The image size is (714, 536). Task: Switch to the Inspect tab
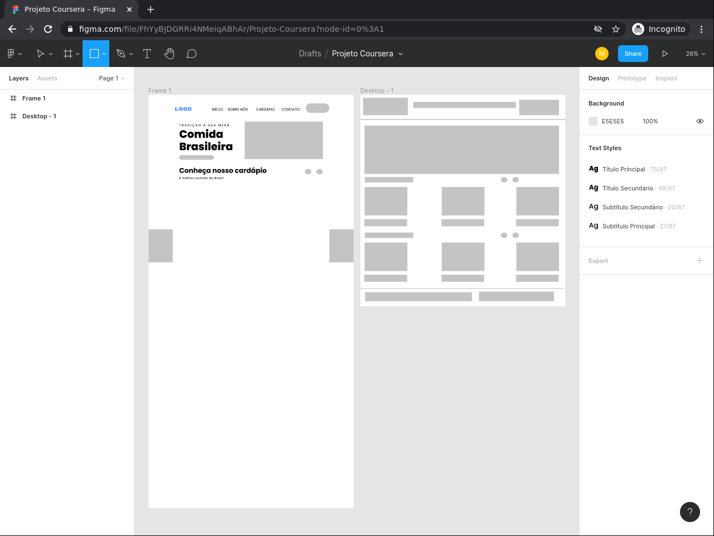click(666, 78)
